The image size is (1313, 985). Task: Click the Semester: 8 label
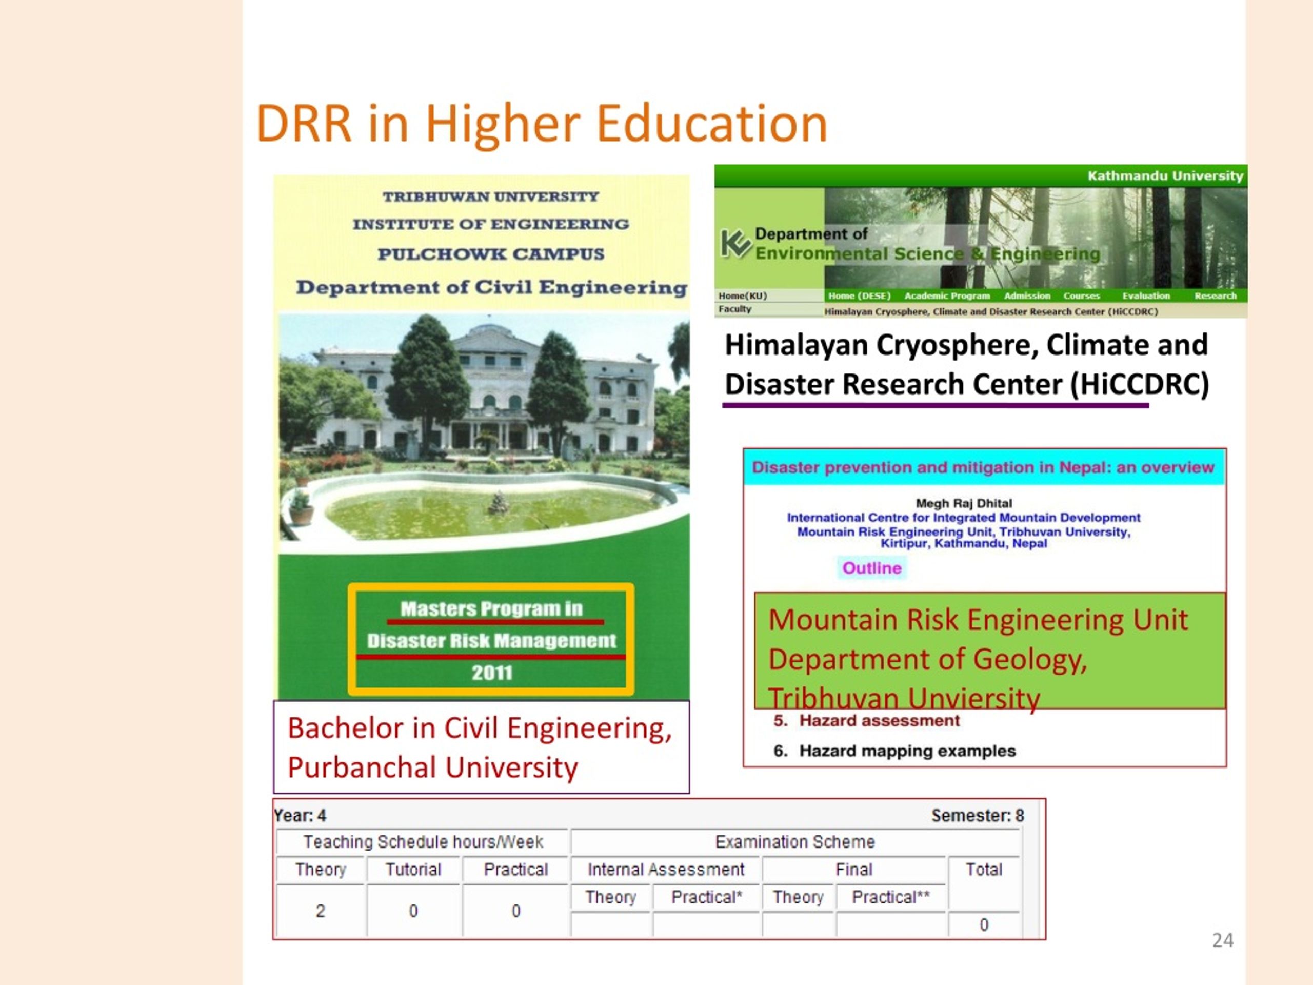click(978, 816)
